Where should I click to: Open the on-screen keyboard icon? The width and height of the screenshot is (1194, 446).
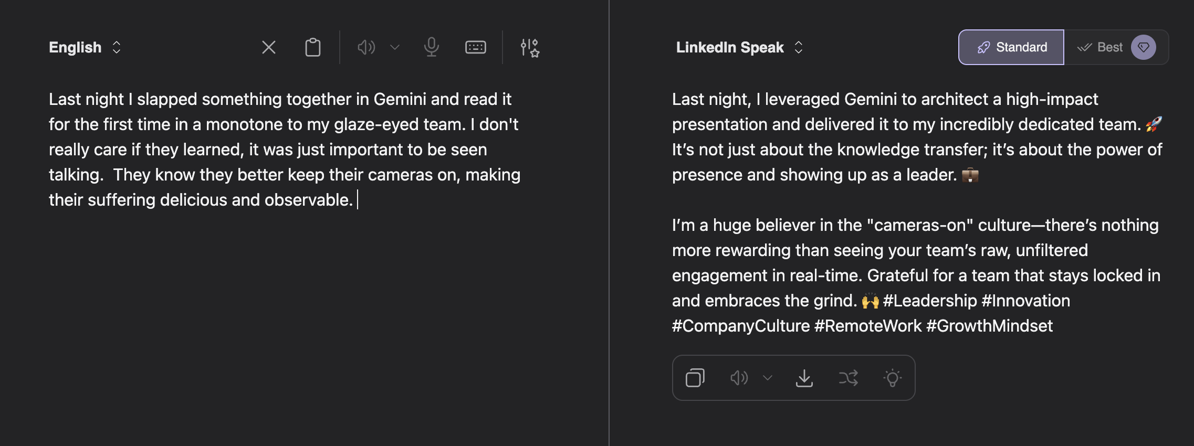[x=476, y=48]
